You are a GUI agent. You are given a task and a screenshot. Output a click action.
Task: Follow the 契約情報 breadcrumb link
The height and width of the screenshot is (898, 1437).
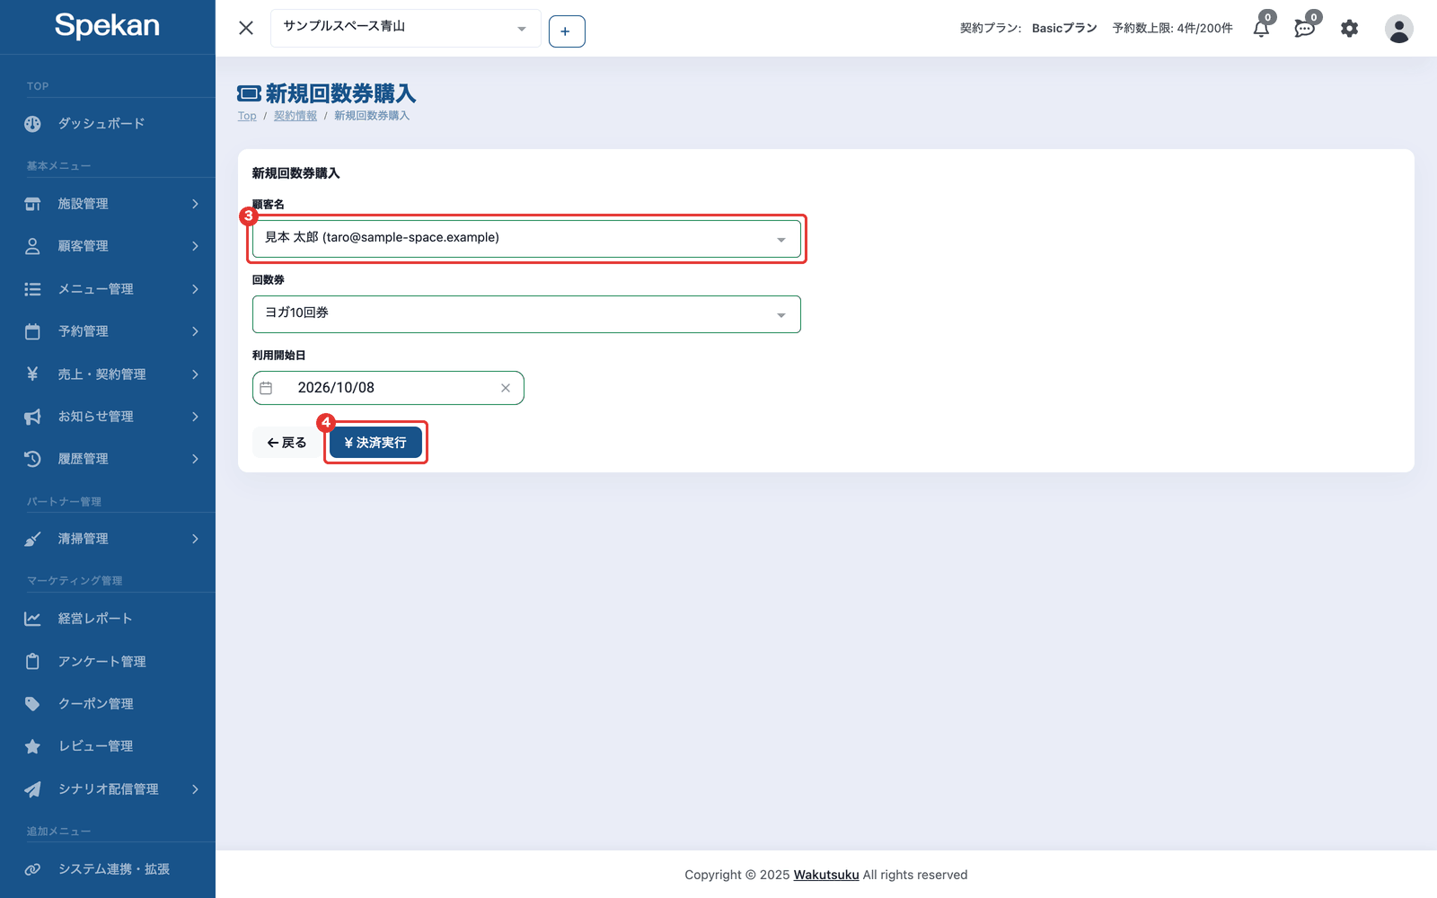pos(295,116)
